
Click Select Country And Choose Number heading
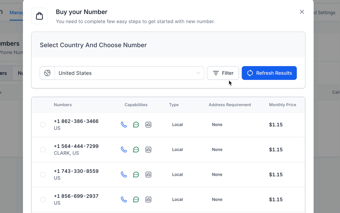pos(93,45)
